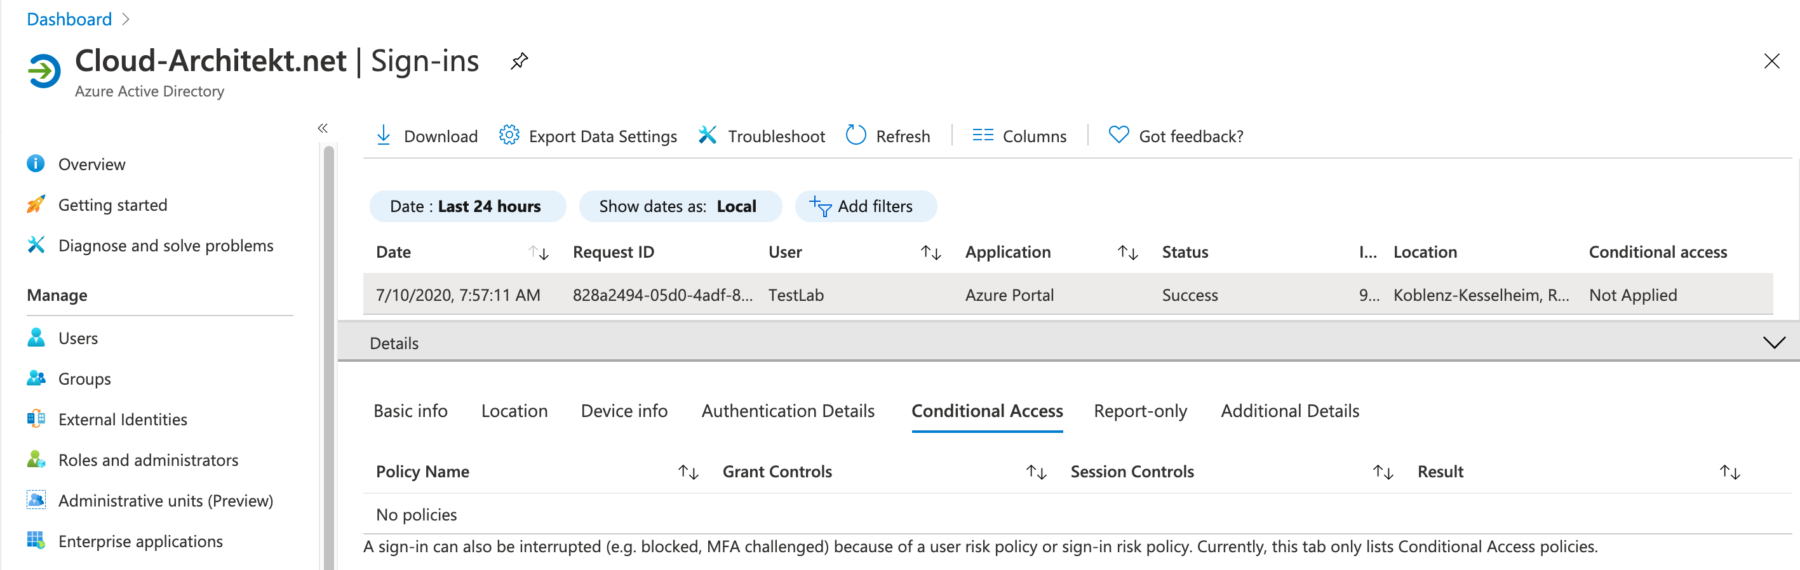Close the Sign-ins blade

[x=1771, y=61]
